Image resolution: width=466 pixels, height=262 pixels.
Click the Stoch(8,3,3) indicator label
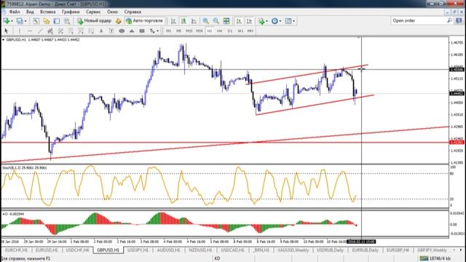pyautogui.click(x=24, y=168)
